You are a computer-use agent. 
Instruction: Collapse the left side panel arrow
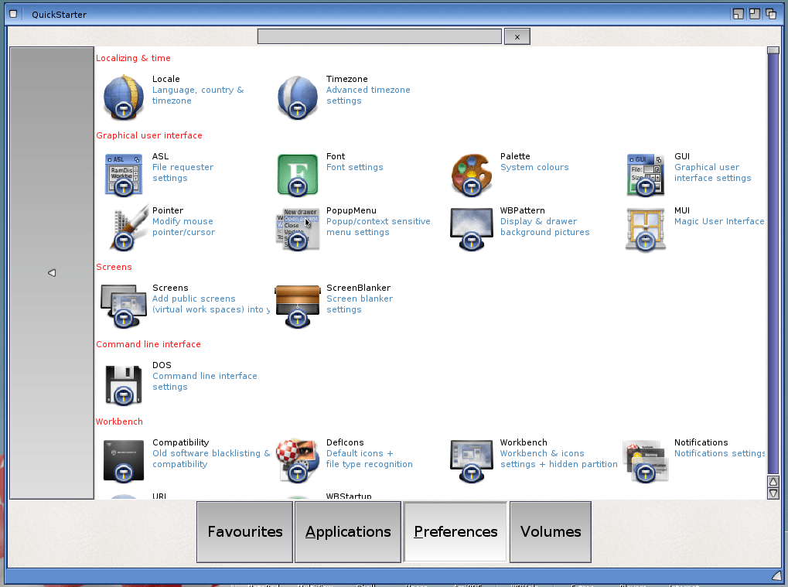(x=52, y=273)
